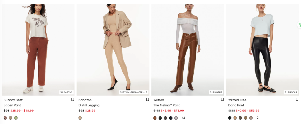This screenshot has height=124, width=301.
Task: Click the Sustainable Materials badge
Action: pyautogui.click(x=133, y=92)
